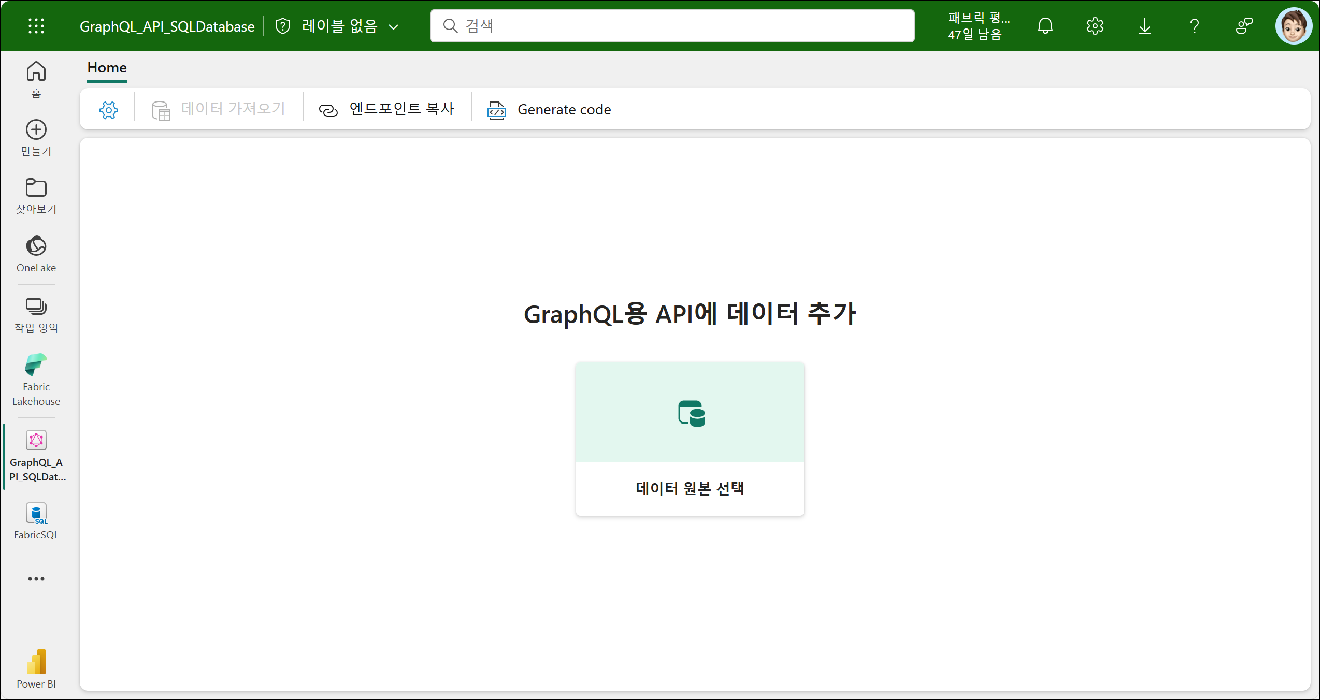The height and width of the screenshot is (700, 1320).
Task: Open the help question mark icon
Action: (x=1194, y=26)
